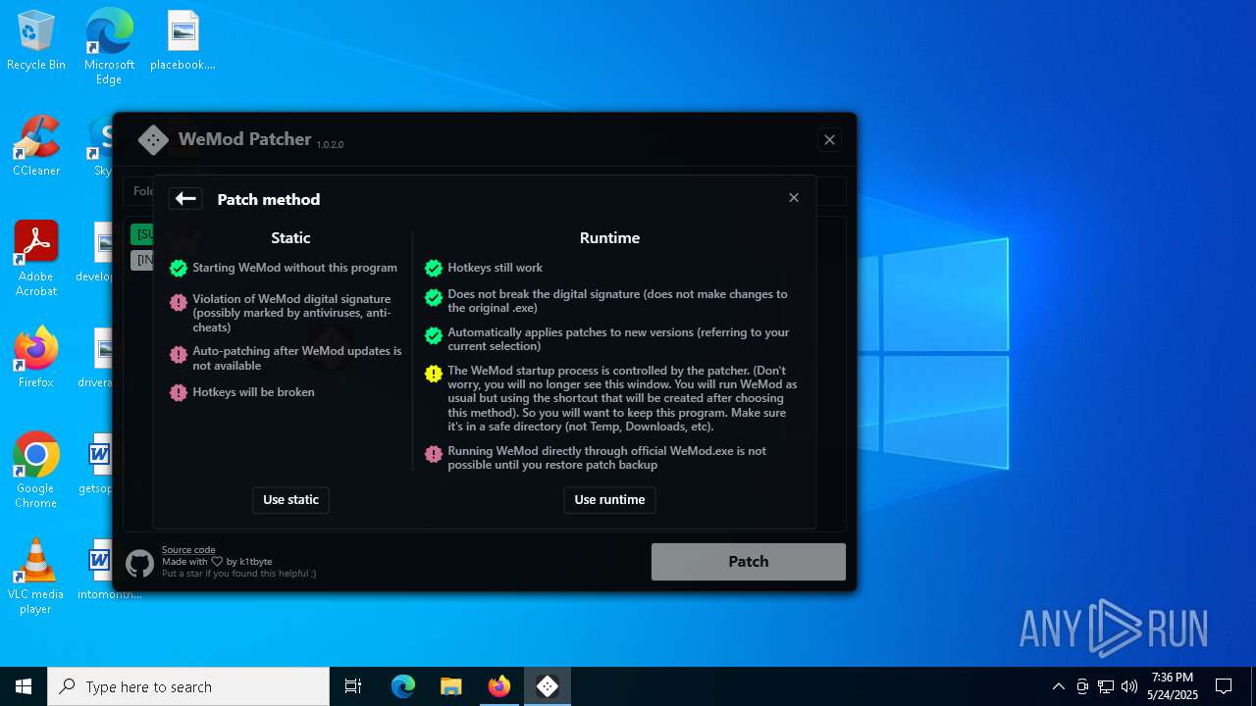Show hidden system tray icons
The width and height of the screenshot is (1256, 706).
coord(1058,686)
